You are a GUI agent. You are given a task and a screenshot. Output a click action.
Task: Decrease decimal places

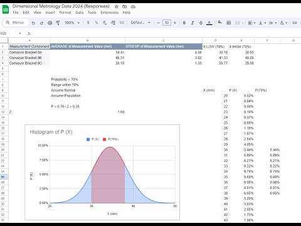click(x=105, y=23)
